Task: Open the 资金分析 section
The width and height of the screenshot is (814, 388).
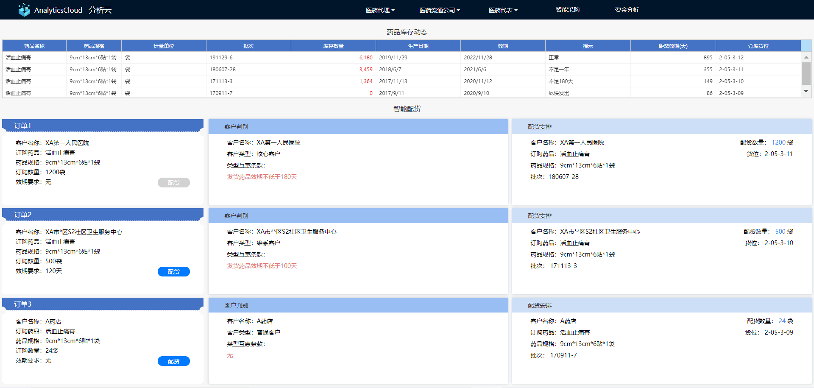Action: (x=627, y=10)
